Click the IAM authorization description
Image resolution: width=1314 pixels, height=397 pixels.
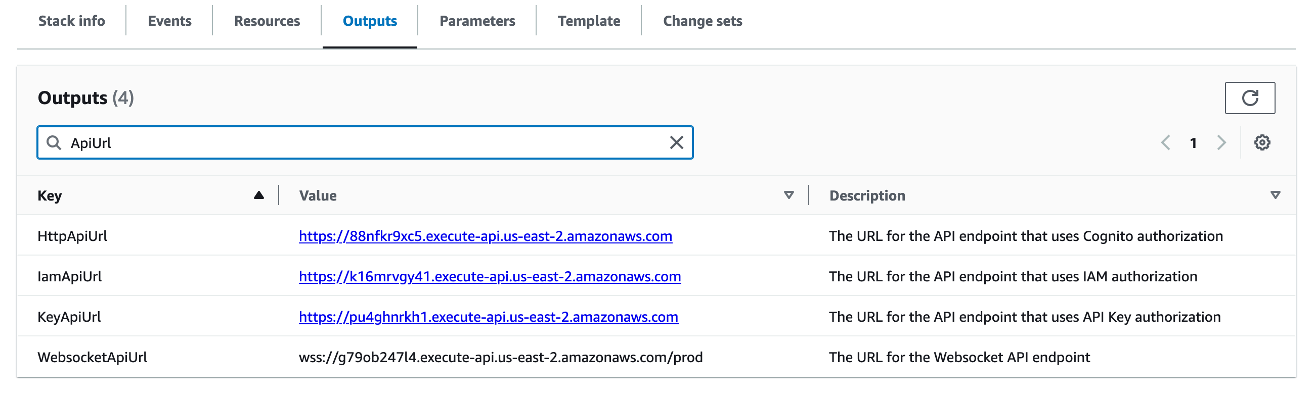(x=1013, y=277)
